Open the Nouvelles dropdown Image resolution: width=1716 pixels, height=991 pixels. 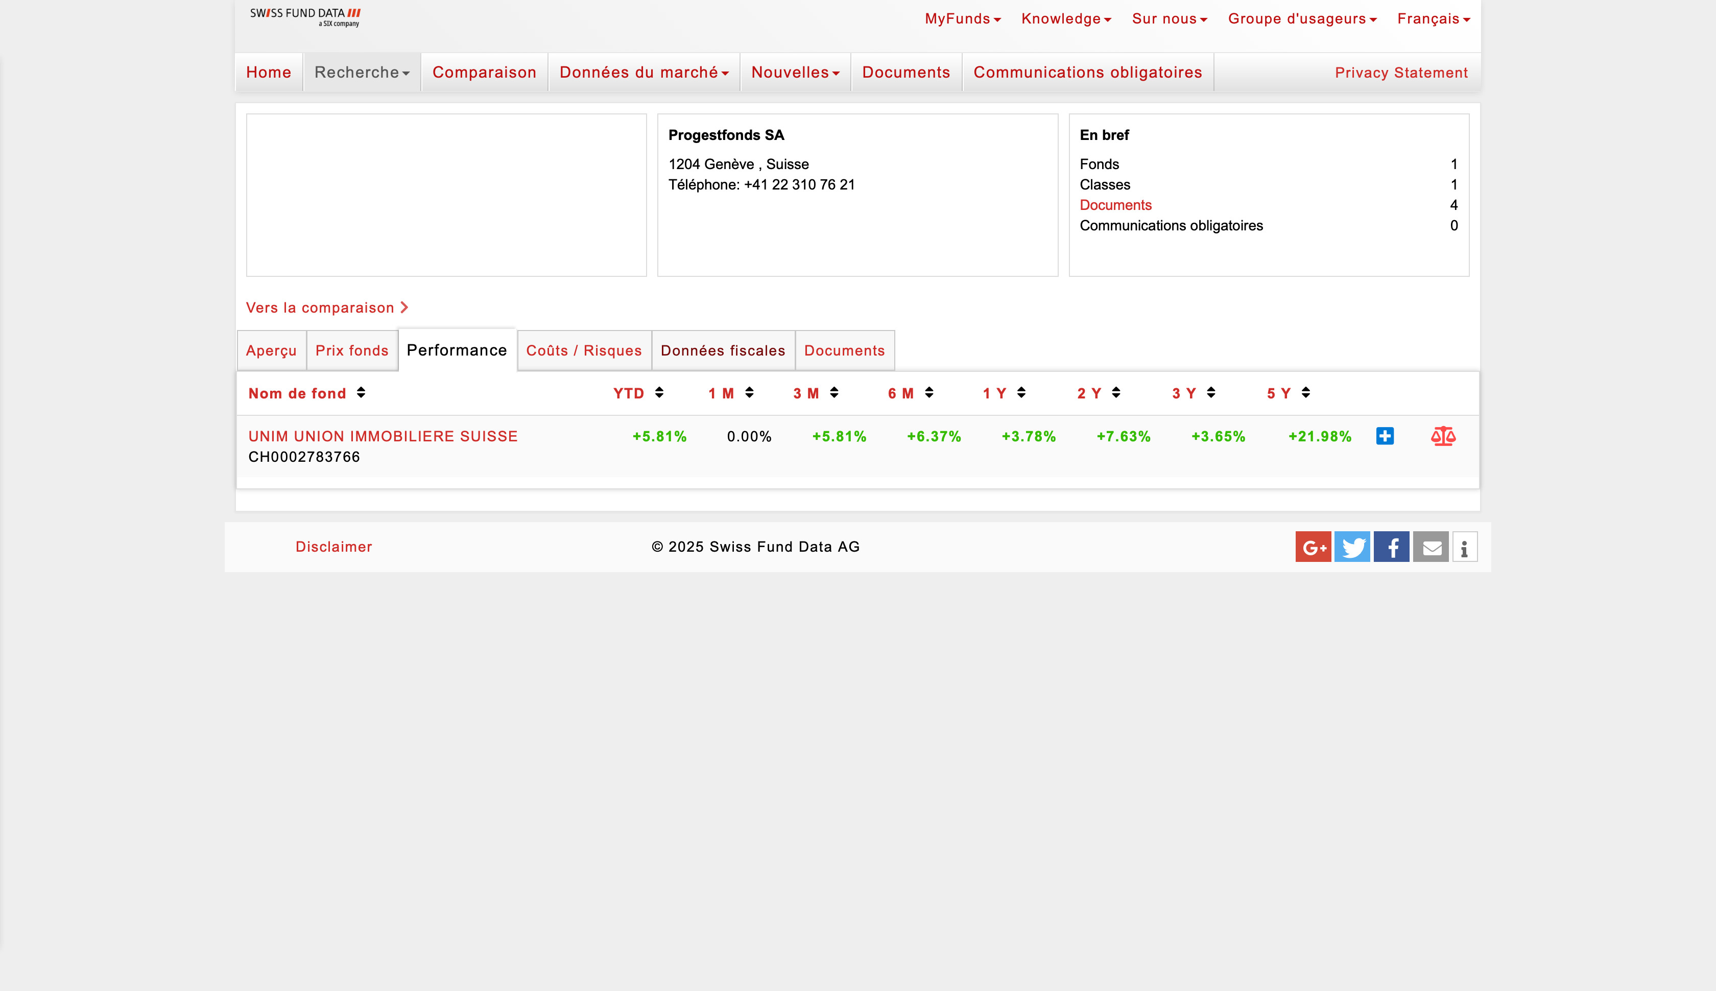(x=795, y=72)
